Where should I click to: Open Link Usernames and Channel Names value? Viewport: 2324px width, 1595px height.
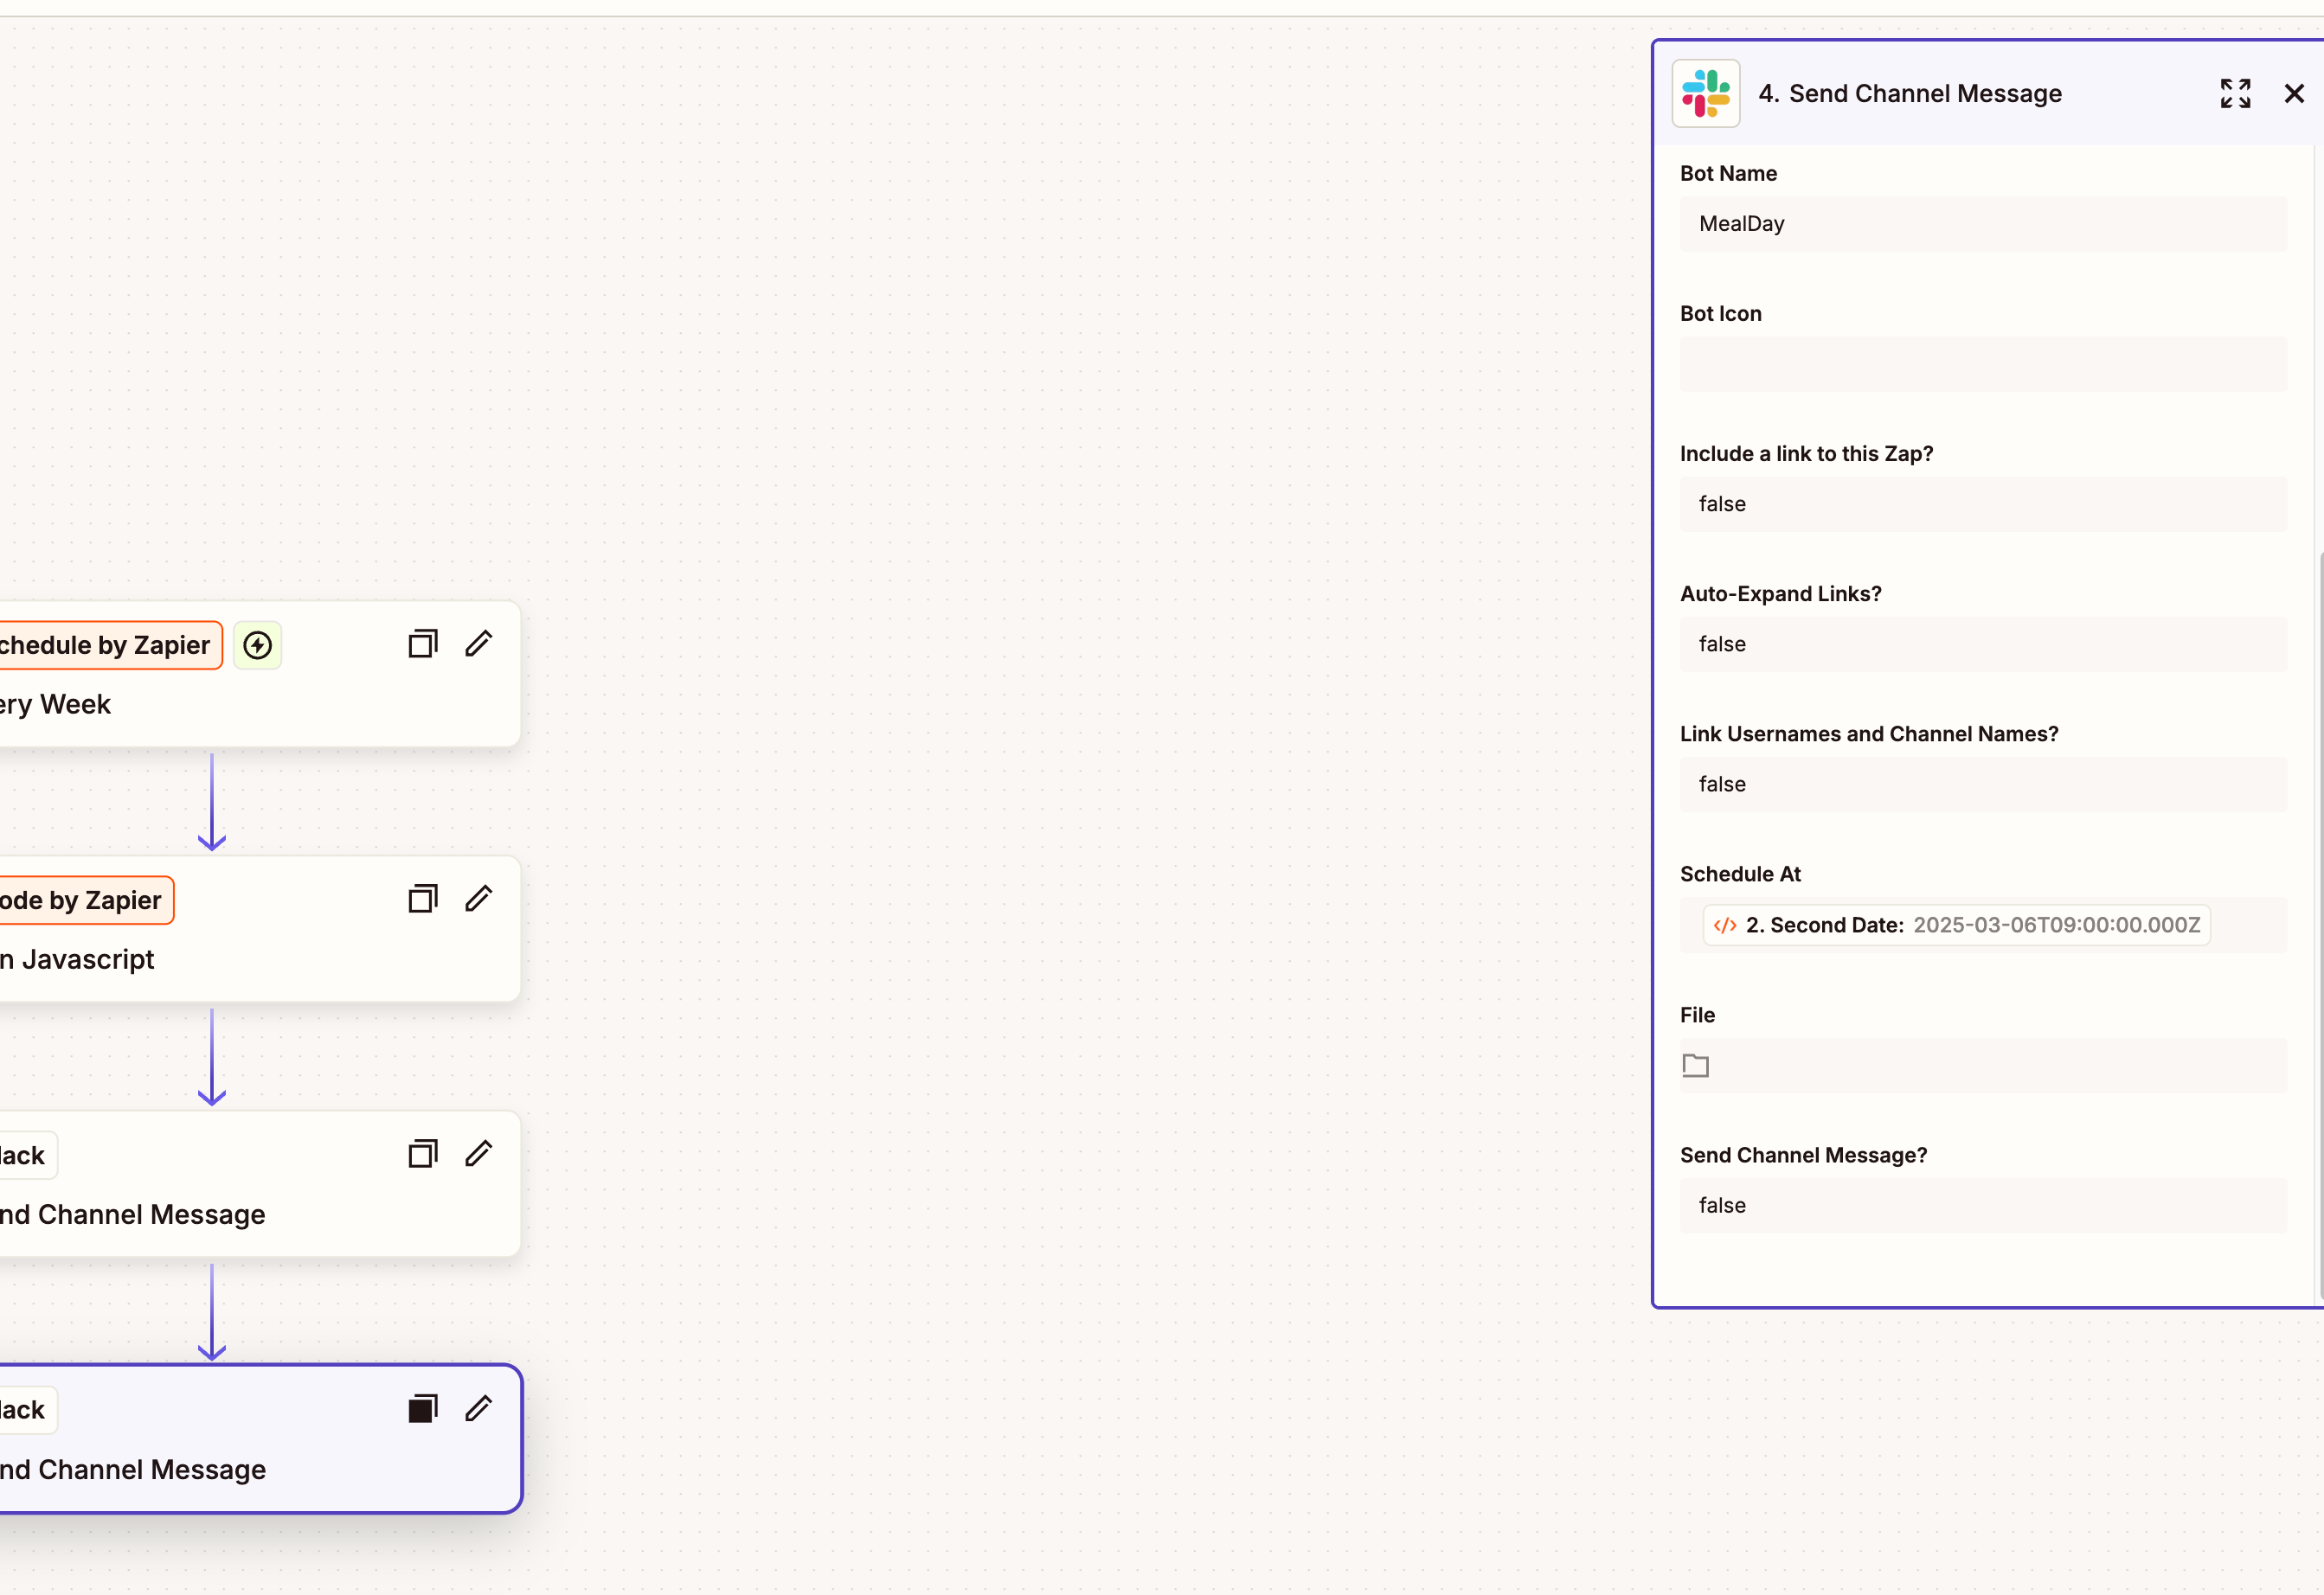click(1983, 784)
